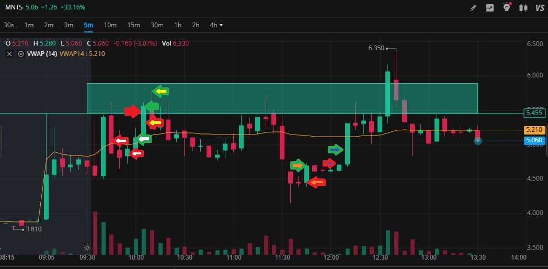Image resolution: width=548 pixels, height=269 pixels.
Task: Expand the 4h timeframe dropdown arrow
Action: pyautogui.click(x=221, y=25)
